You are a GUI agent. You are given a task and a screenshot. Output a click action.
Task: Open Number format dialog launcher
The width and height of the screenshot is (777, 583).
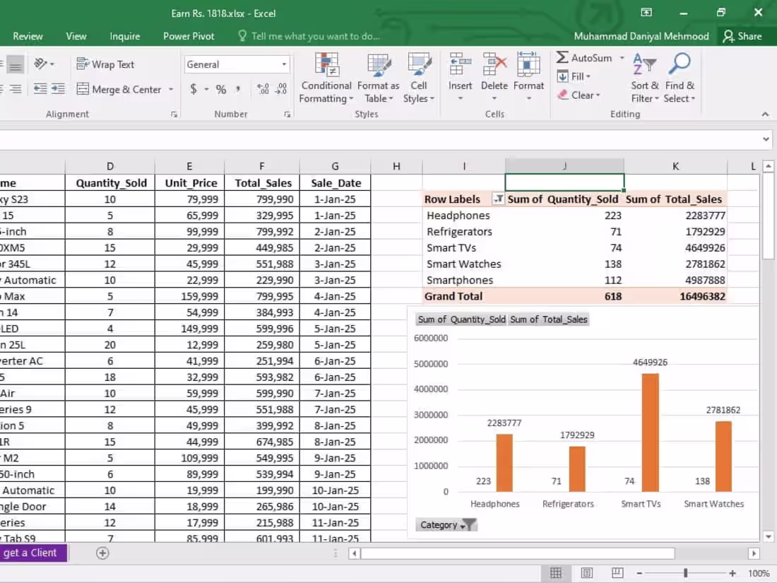tap(287, 114)
